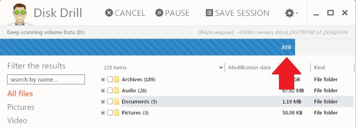356x127 pixels.
Task: Click the Audio folder icon
Action: coord(117,91)
